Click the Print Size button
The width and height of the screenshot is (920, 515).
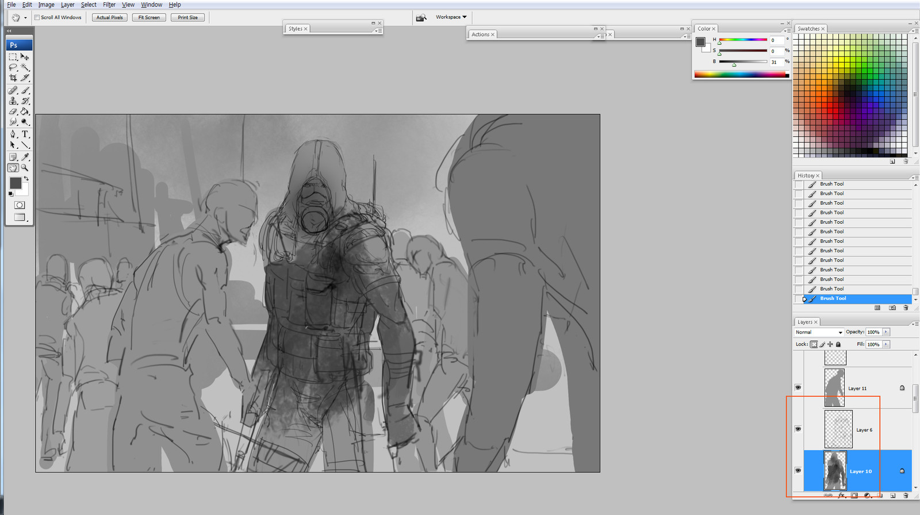[187, 17]
